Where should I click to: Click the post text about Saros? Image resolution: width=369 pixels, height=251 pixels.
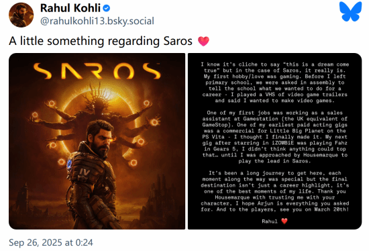click(x=101, y=41)
